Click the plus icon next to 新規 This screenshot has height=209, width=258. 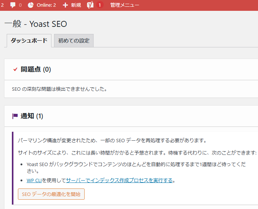[65, 5]
